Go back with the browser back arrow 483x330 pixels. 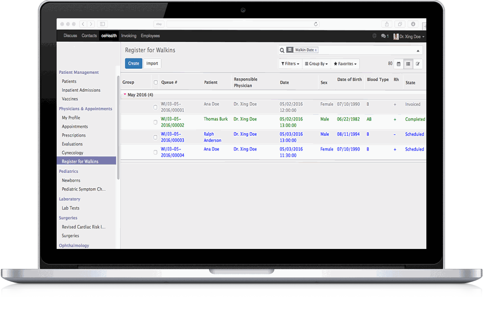tap(83, 24)
